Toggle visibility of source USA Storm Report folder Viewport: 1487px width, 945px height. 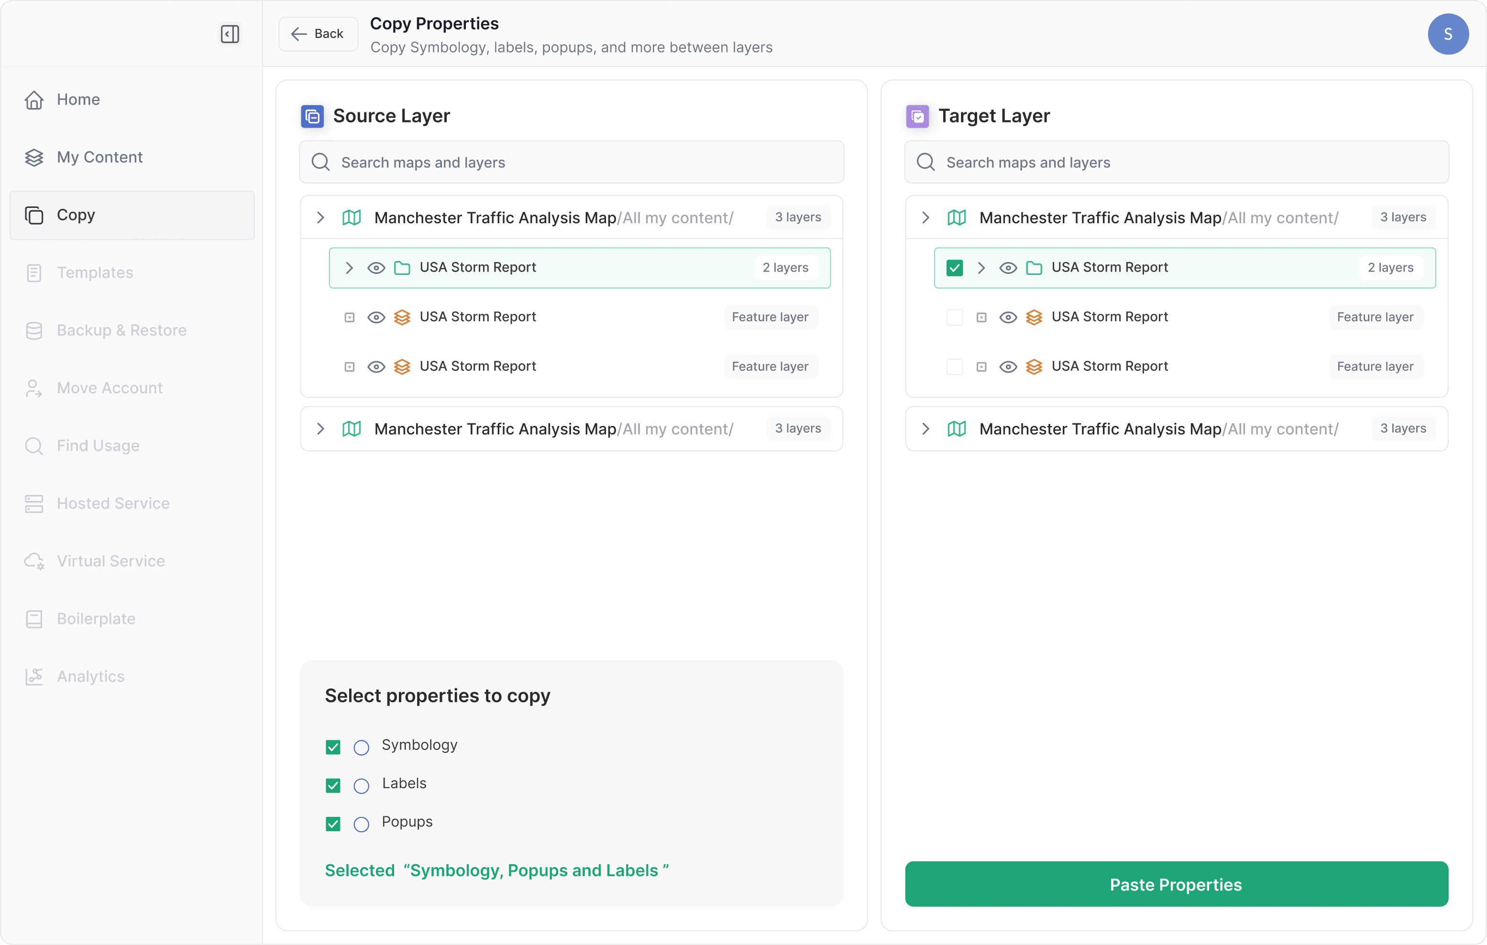coord(376,268)
